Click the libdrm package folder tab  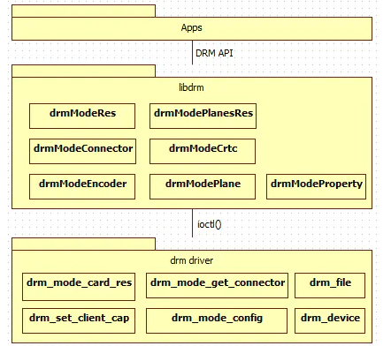point(83,71)
